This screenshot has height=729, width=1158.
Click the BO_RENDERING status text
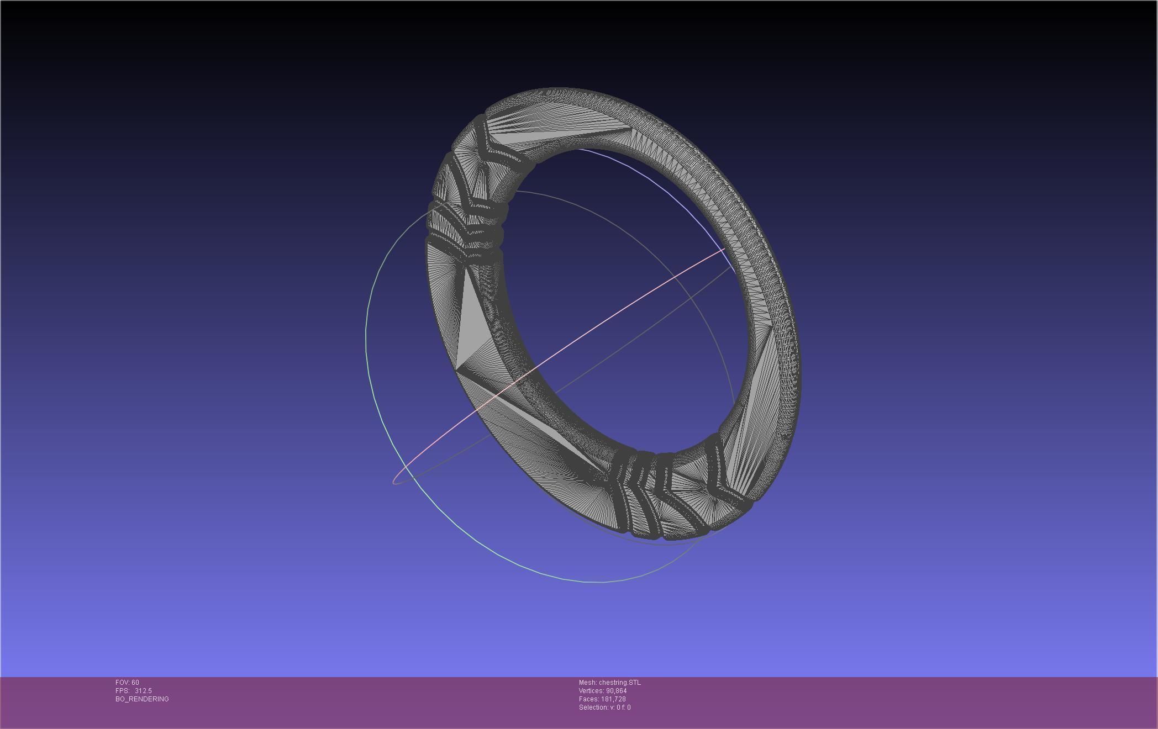click(142, 699)
